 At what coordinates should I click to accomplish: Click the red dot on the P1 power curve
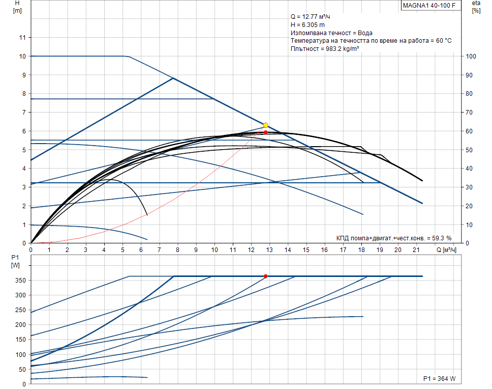[265, 276]
